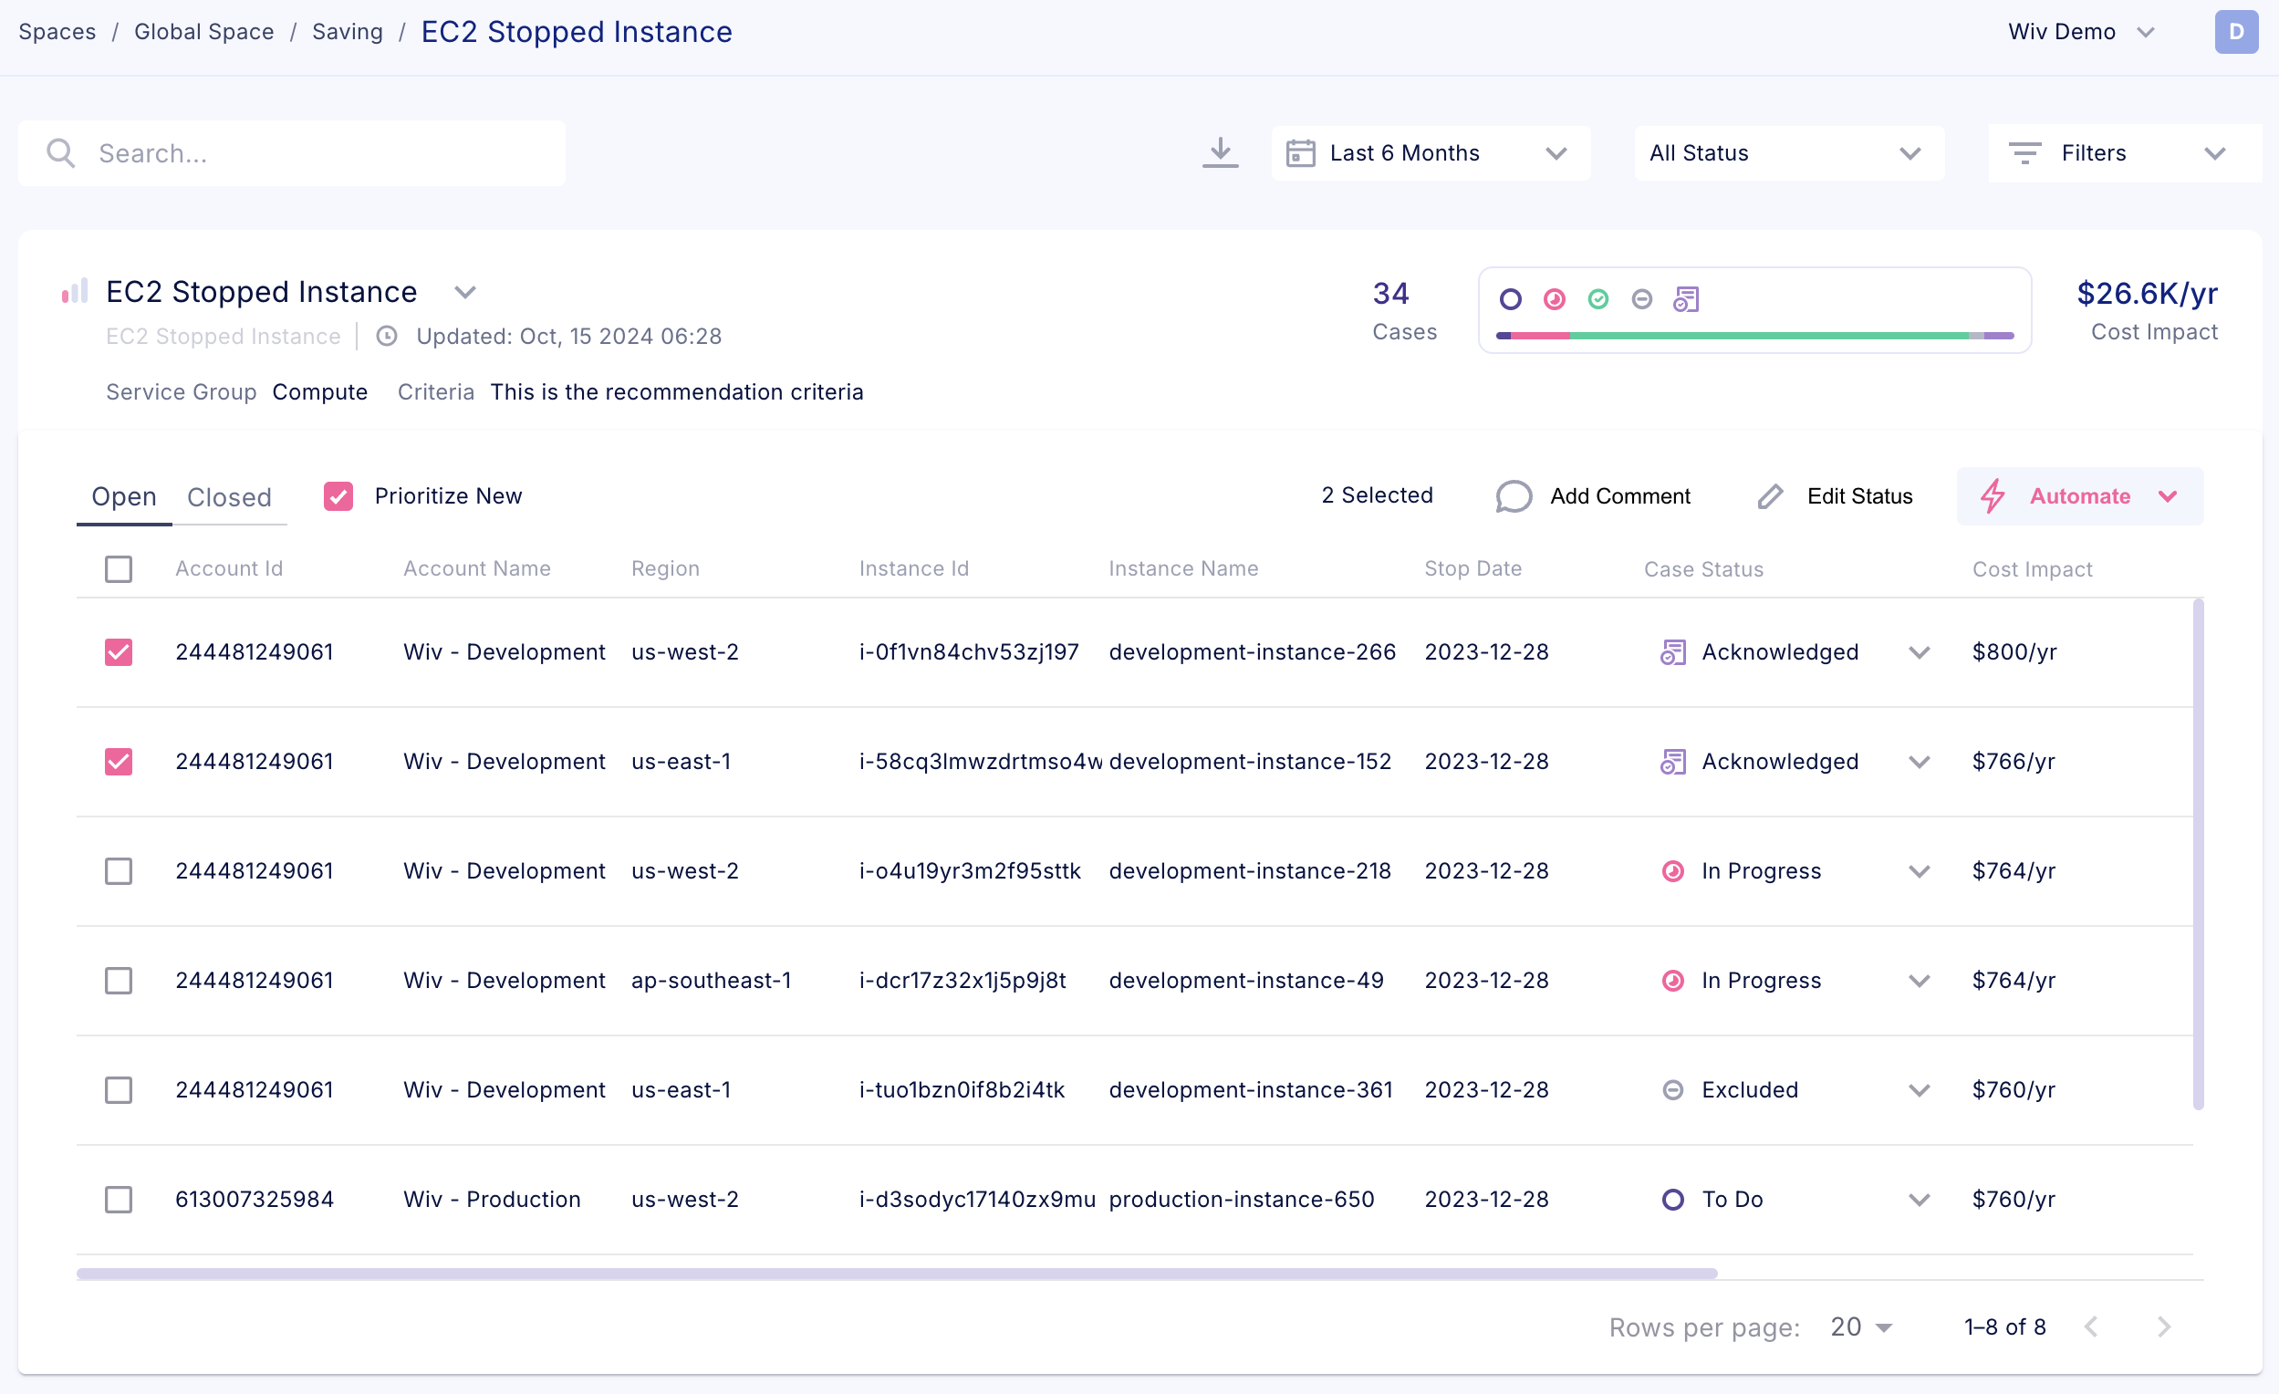Navigate to Global Space breadcrumb
Screen dimensions: 2279x1394
pos(203,31)
